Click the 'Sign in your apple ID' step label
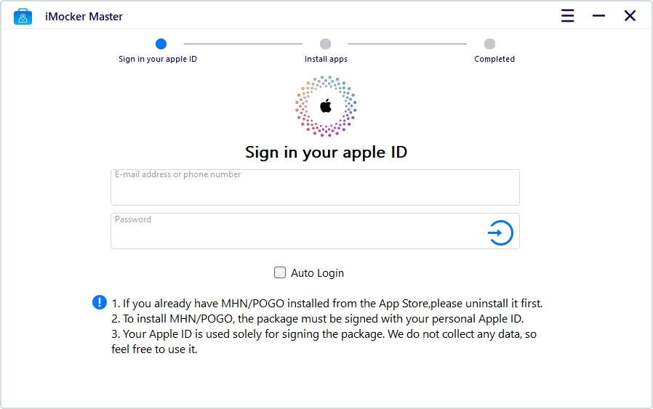Image resolution: width=653 pixels, height=409 pixels. coord(157,59)
